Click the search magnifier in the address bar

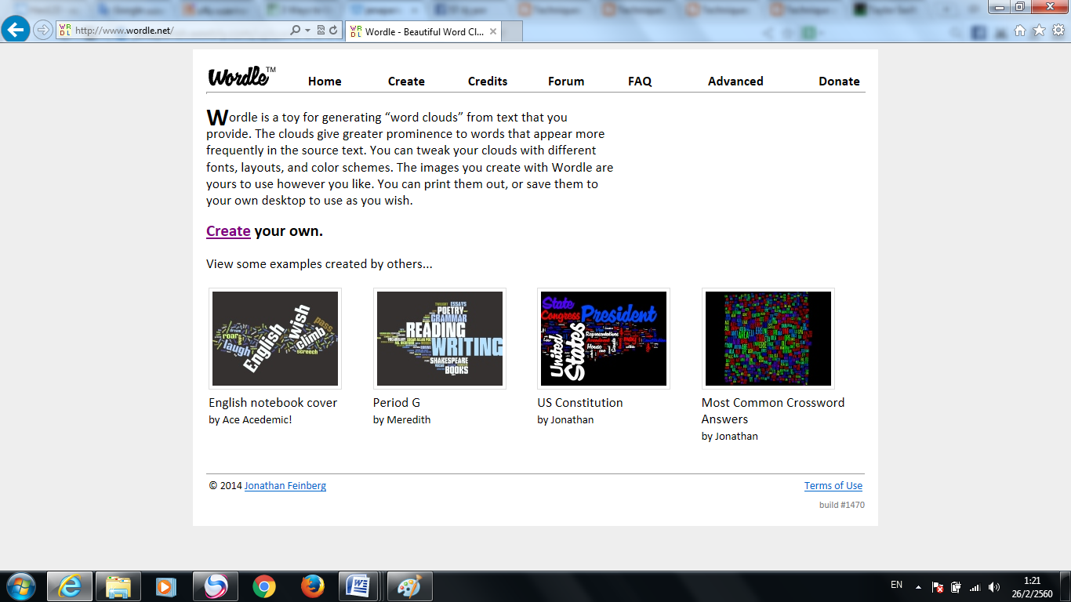coord(295,31)
